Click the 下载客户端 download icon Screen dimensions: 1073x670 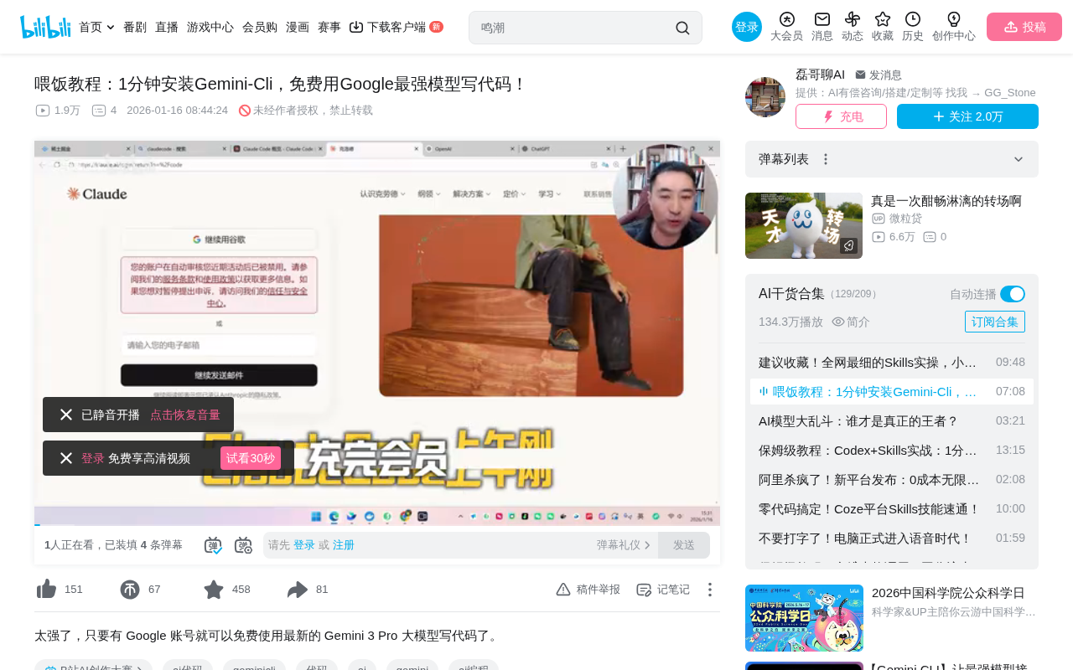(356, 27)
